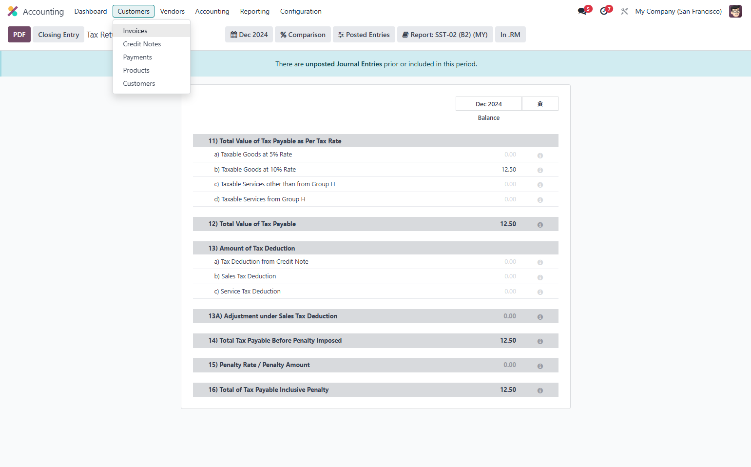Click the 12.50 value for Taxable Goods at 10% Rate
Viewport: 751px width, 467px height.
[x=509, y=170]
